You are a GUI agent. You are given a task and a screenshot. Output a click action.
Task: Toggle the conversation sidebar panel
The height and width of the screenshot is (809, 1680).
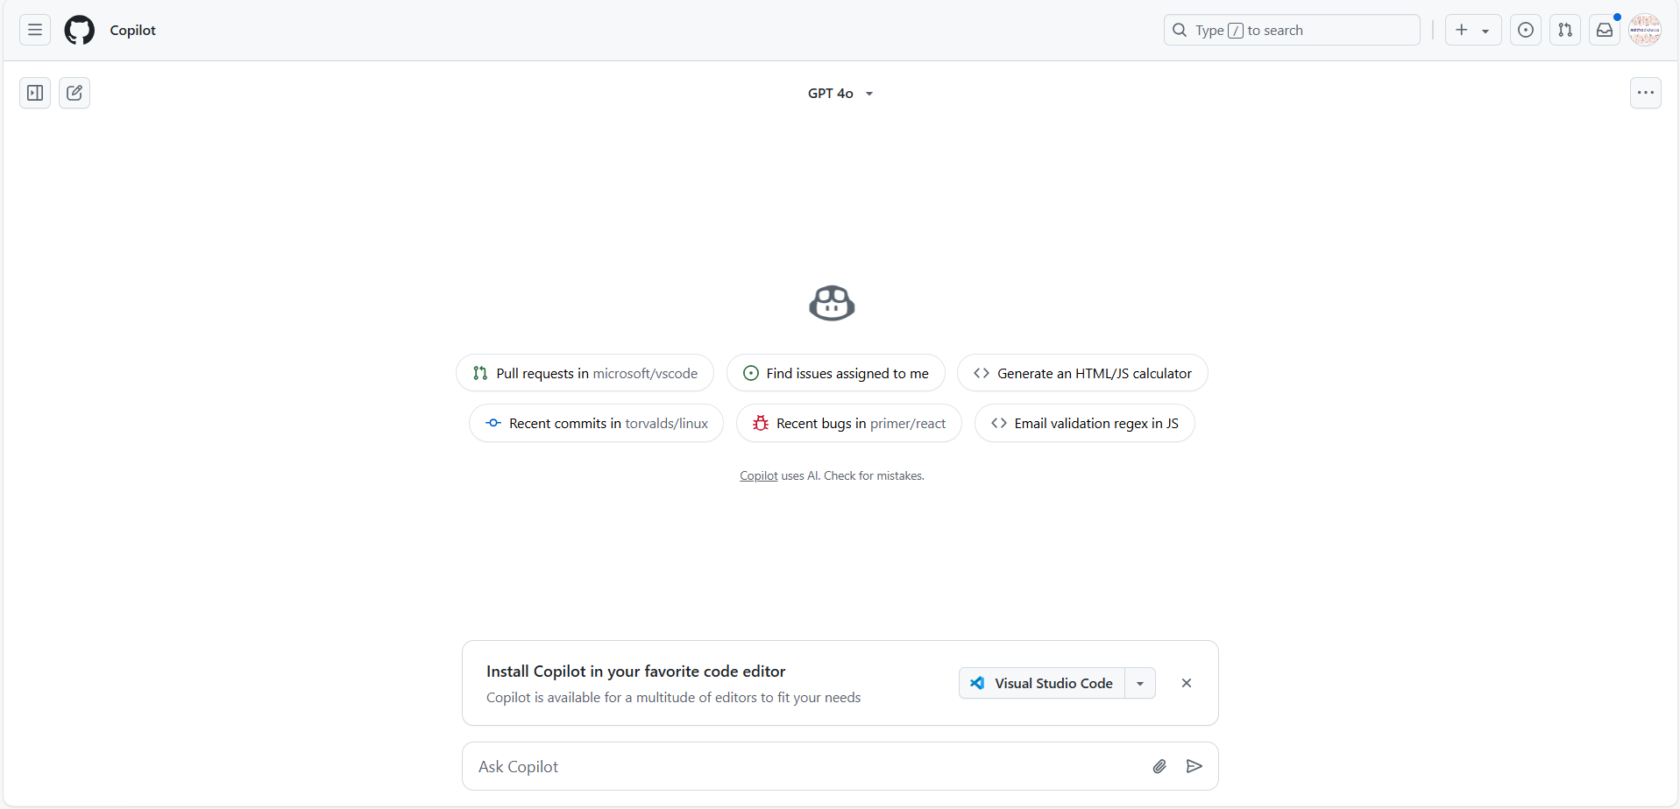34,92
